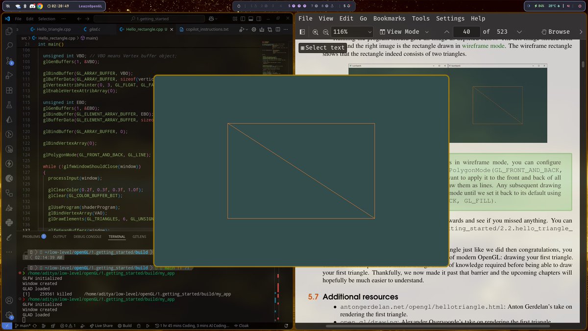Click the src breadcrumb folder
Viewport: 588px width, 331px height.
[x=24, y=38]
